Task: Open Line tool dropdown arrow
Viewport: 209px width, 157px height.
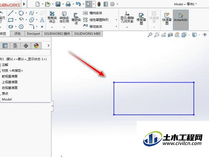Action: click(x=16, y=13)
